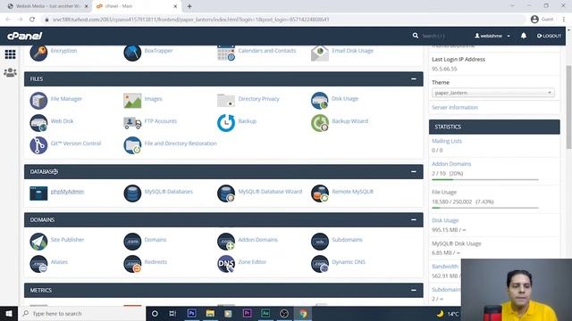Open the Site Publisher icon
This screenshot has height=321, width=572.
point(38,242)
